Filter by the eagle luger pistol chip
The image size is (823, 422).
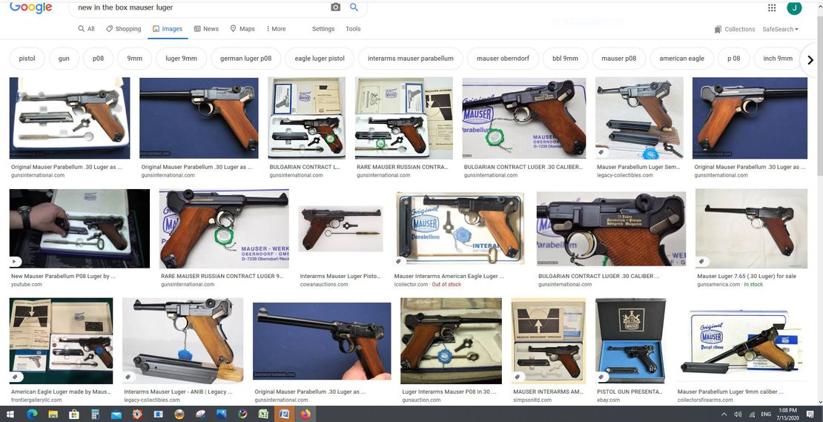coord(320,59)
